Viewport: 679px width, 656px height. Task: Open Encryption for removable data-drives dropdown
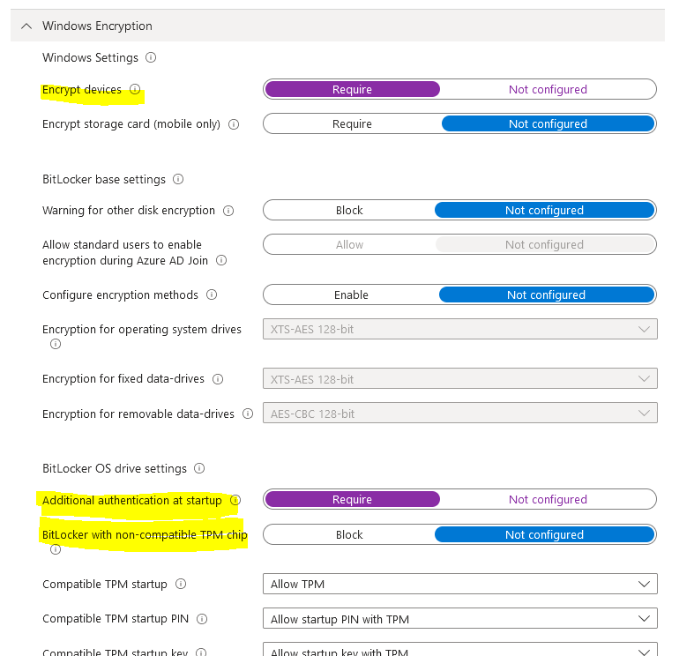(459, 414)
